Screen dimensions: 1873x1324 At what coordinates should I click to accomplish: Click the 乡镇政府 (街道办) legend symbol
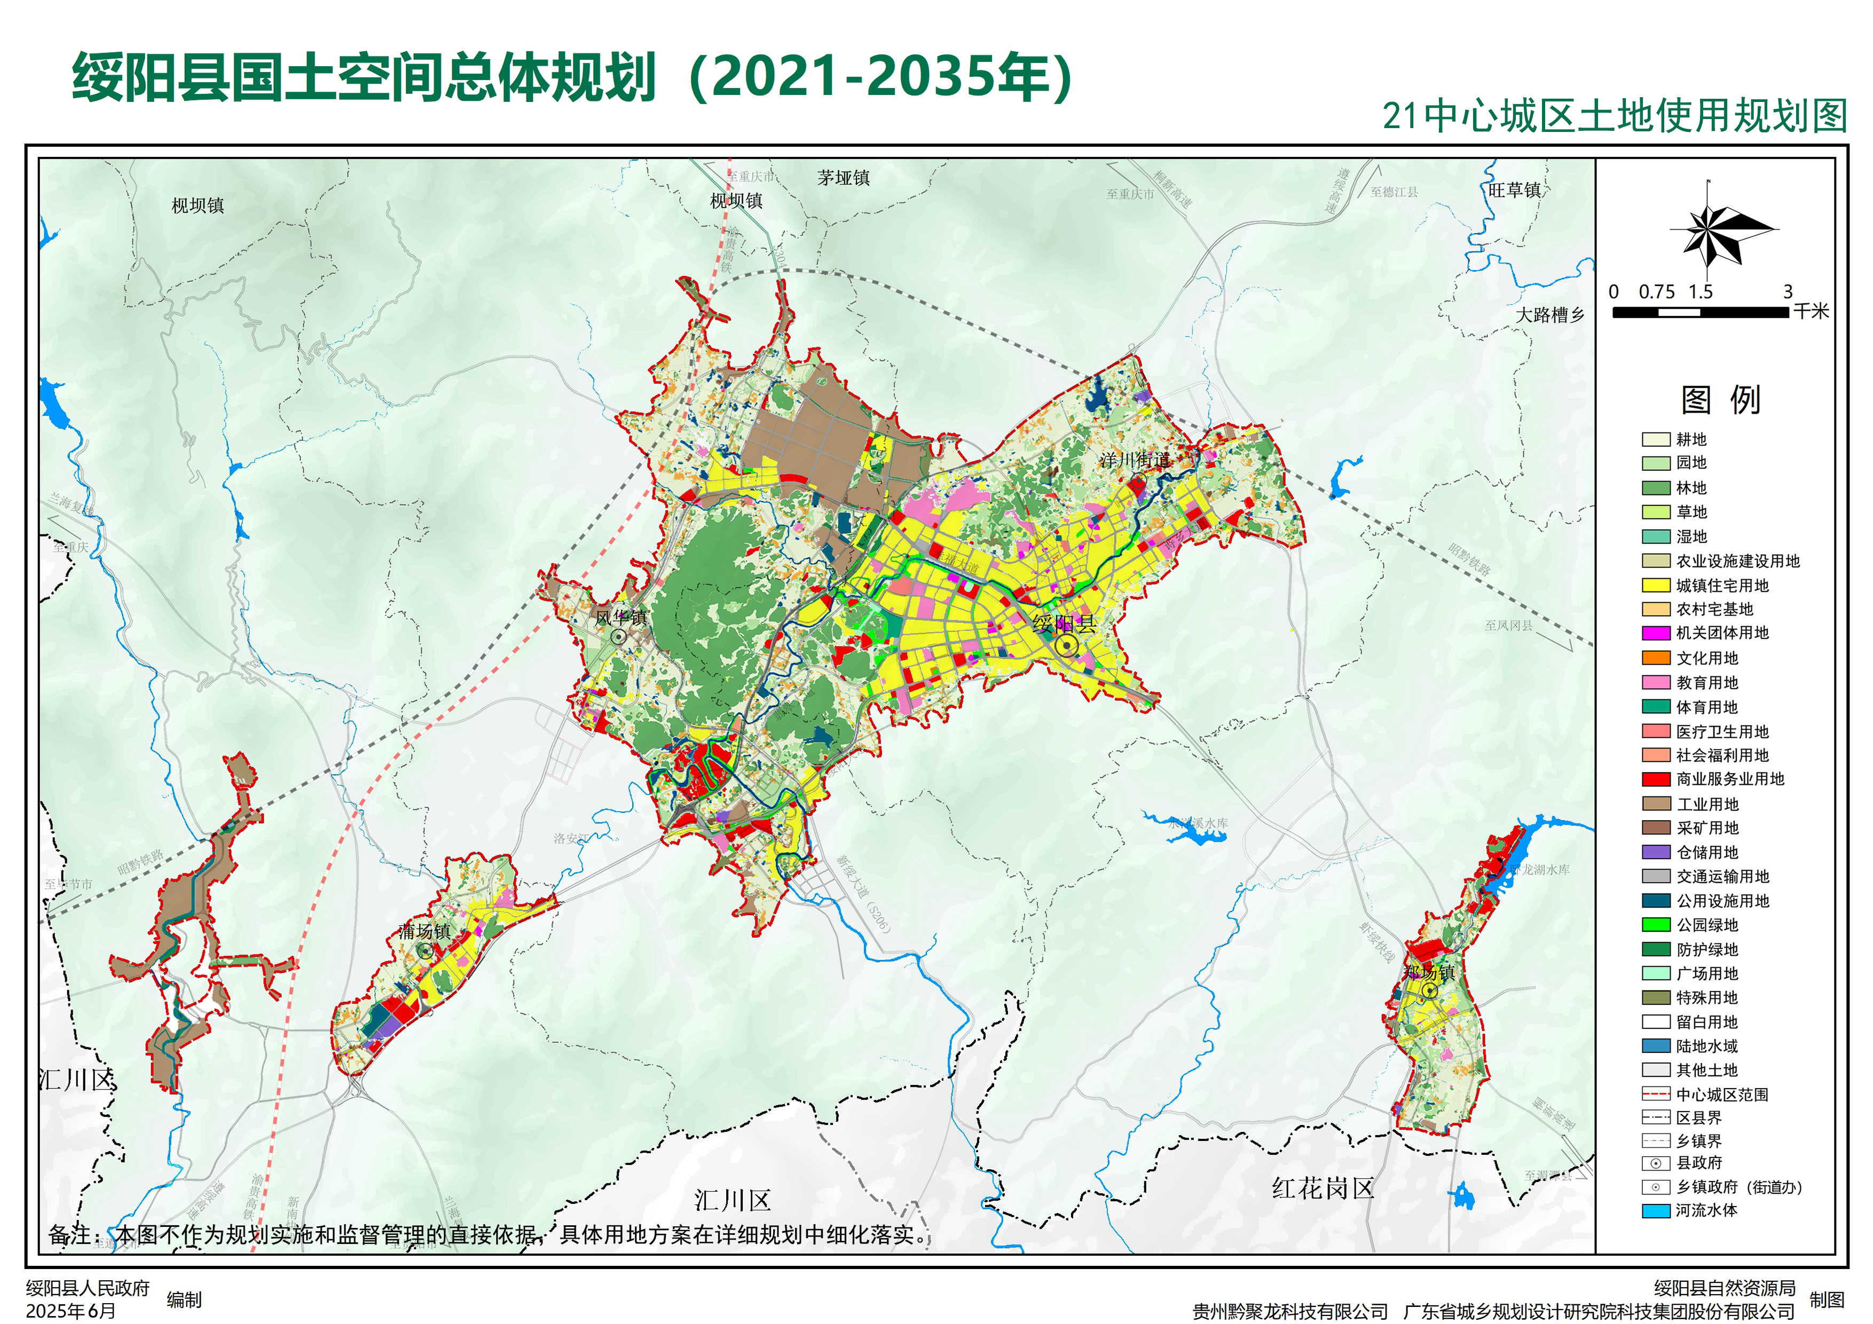[1655, 1187]
